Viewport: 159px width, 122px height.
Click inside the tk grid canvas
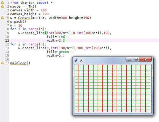pos(113,88)
